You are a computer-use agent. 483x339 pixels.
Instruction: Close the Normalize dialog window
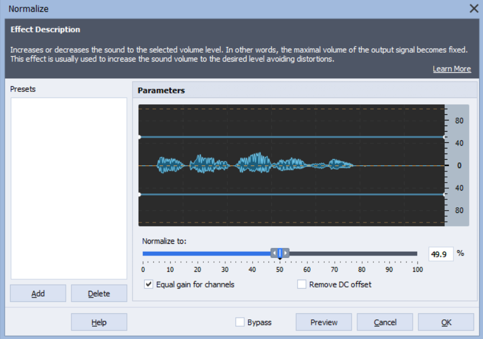coord(474,8)
